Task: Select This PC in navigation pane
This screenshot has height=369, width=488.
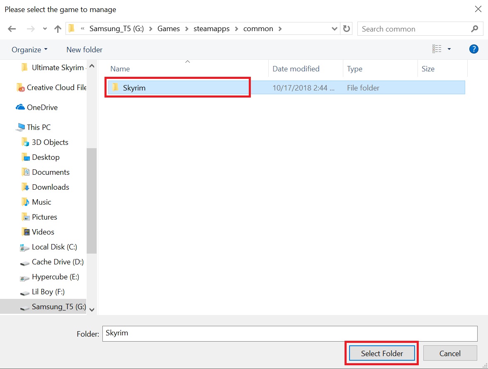Action: pyautogui.click(x=34, y=127)
